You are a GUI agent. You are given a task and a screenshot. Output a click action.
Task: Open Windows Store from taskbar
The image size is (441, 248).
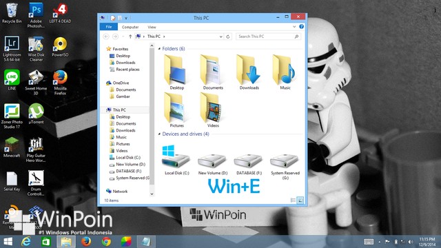click(46, 242)
